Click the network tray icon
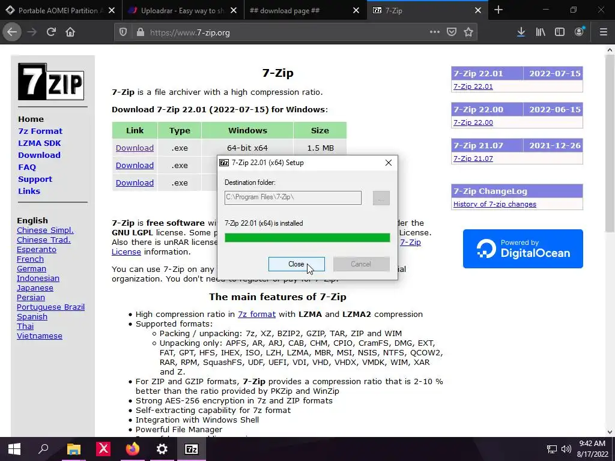This screenshot has height=461, width=615. pos(552,449)
